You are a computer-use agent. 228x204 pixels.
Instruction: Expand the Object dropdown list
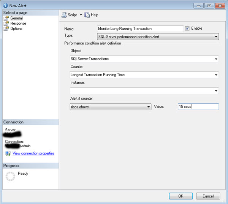(x=216, y=59)
